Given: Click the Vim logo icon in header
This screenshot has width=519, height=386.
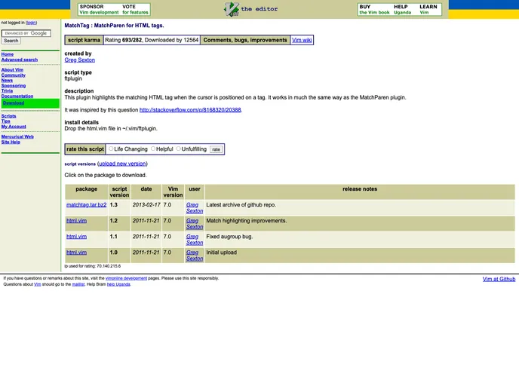Looking at the screenshot, I should pos(232,9).
